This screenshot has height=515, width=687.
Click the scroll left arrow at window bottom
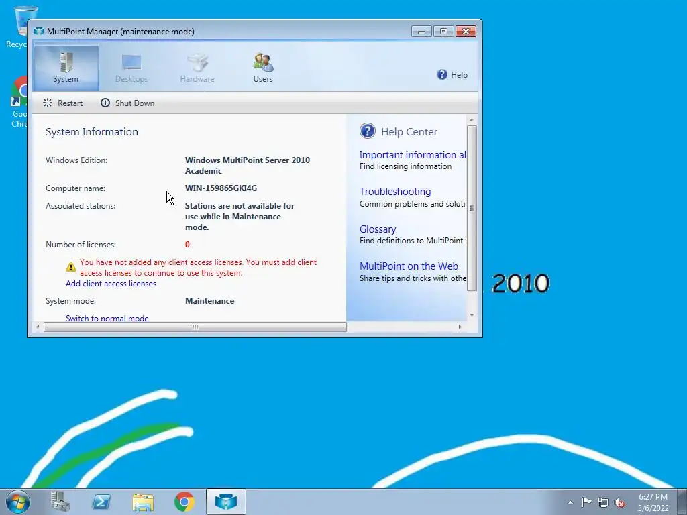click(38, 327)
